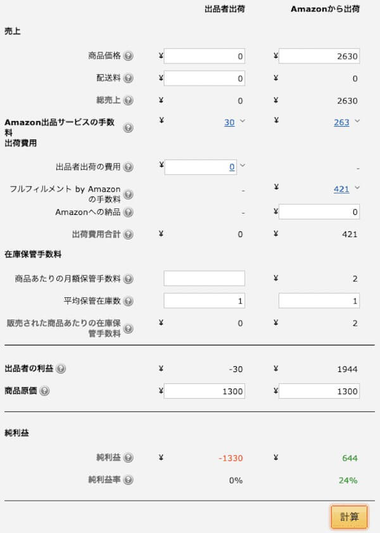
Task: Click the 計算 button
Action: (x=349, y=517)
